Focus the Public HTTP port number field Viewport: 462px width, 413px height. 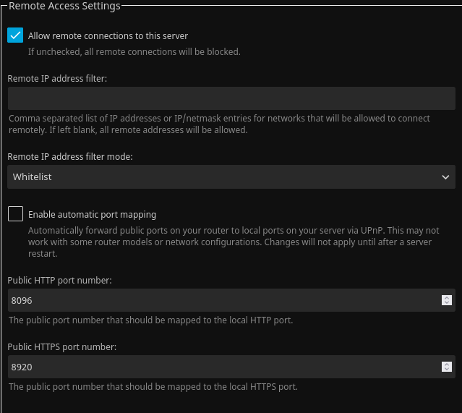click(217, 300)
